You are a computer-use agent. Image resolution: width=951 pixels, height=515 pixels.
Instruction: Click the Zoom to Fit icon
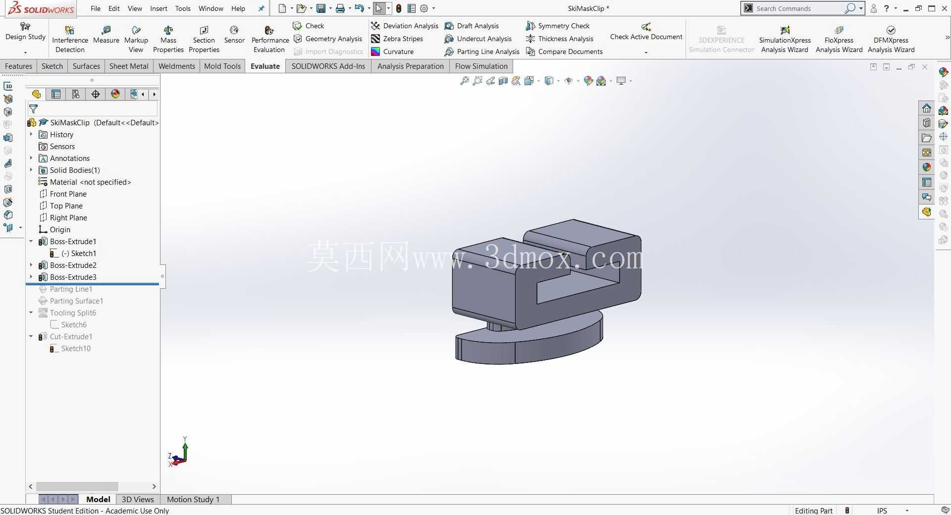pos(464,81)
